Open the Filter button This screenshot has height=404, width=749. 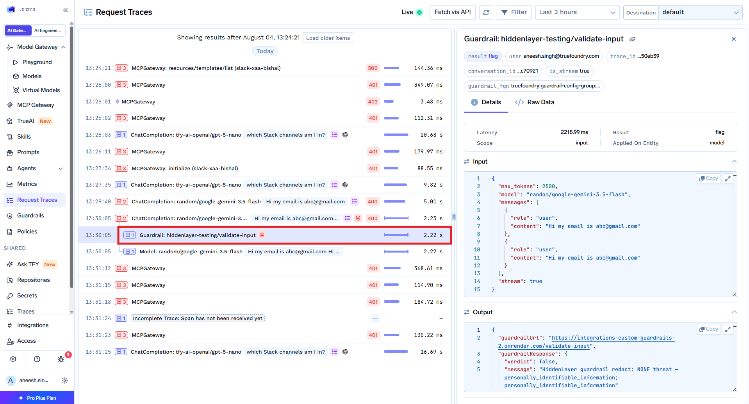[x=514, y=12]
